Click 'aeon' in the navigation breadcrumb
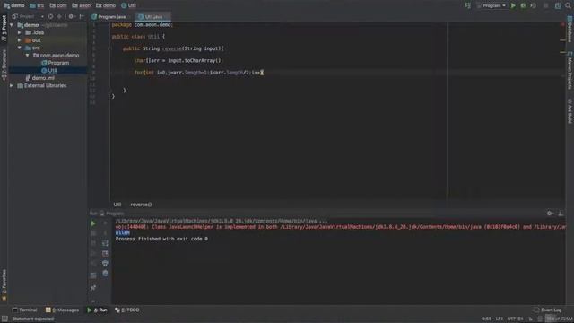Image resolution: width=574 pixels, height=323 pixels. pyautogui.click(x=82, y=5)
